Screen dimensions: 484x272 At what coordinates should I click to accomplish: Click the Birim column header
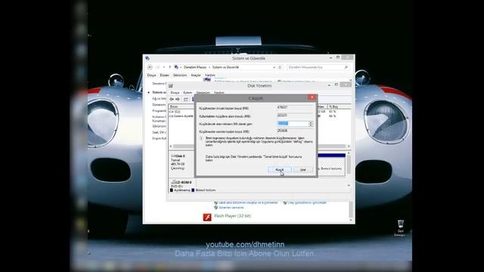coord(181,107)
